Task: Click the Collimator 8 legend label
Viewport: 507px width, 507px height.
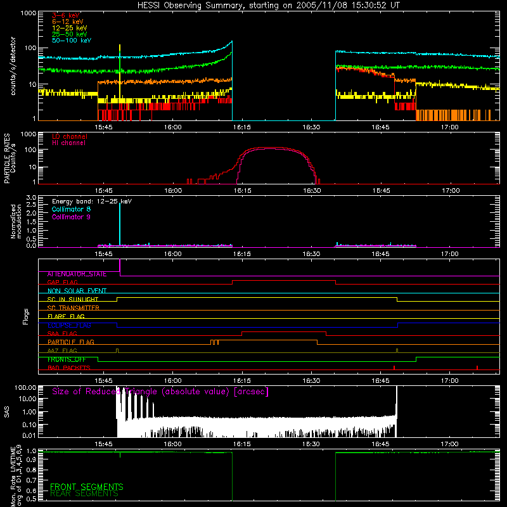Action: 71,209
